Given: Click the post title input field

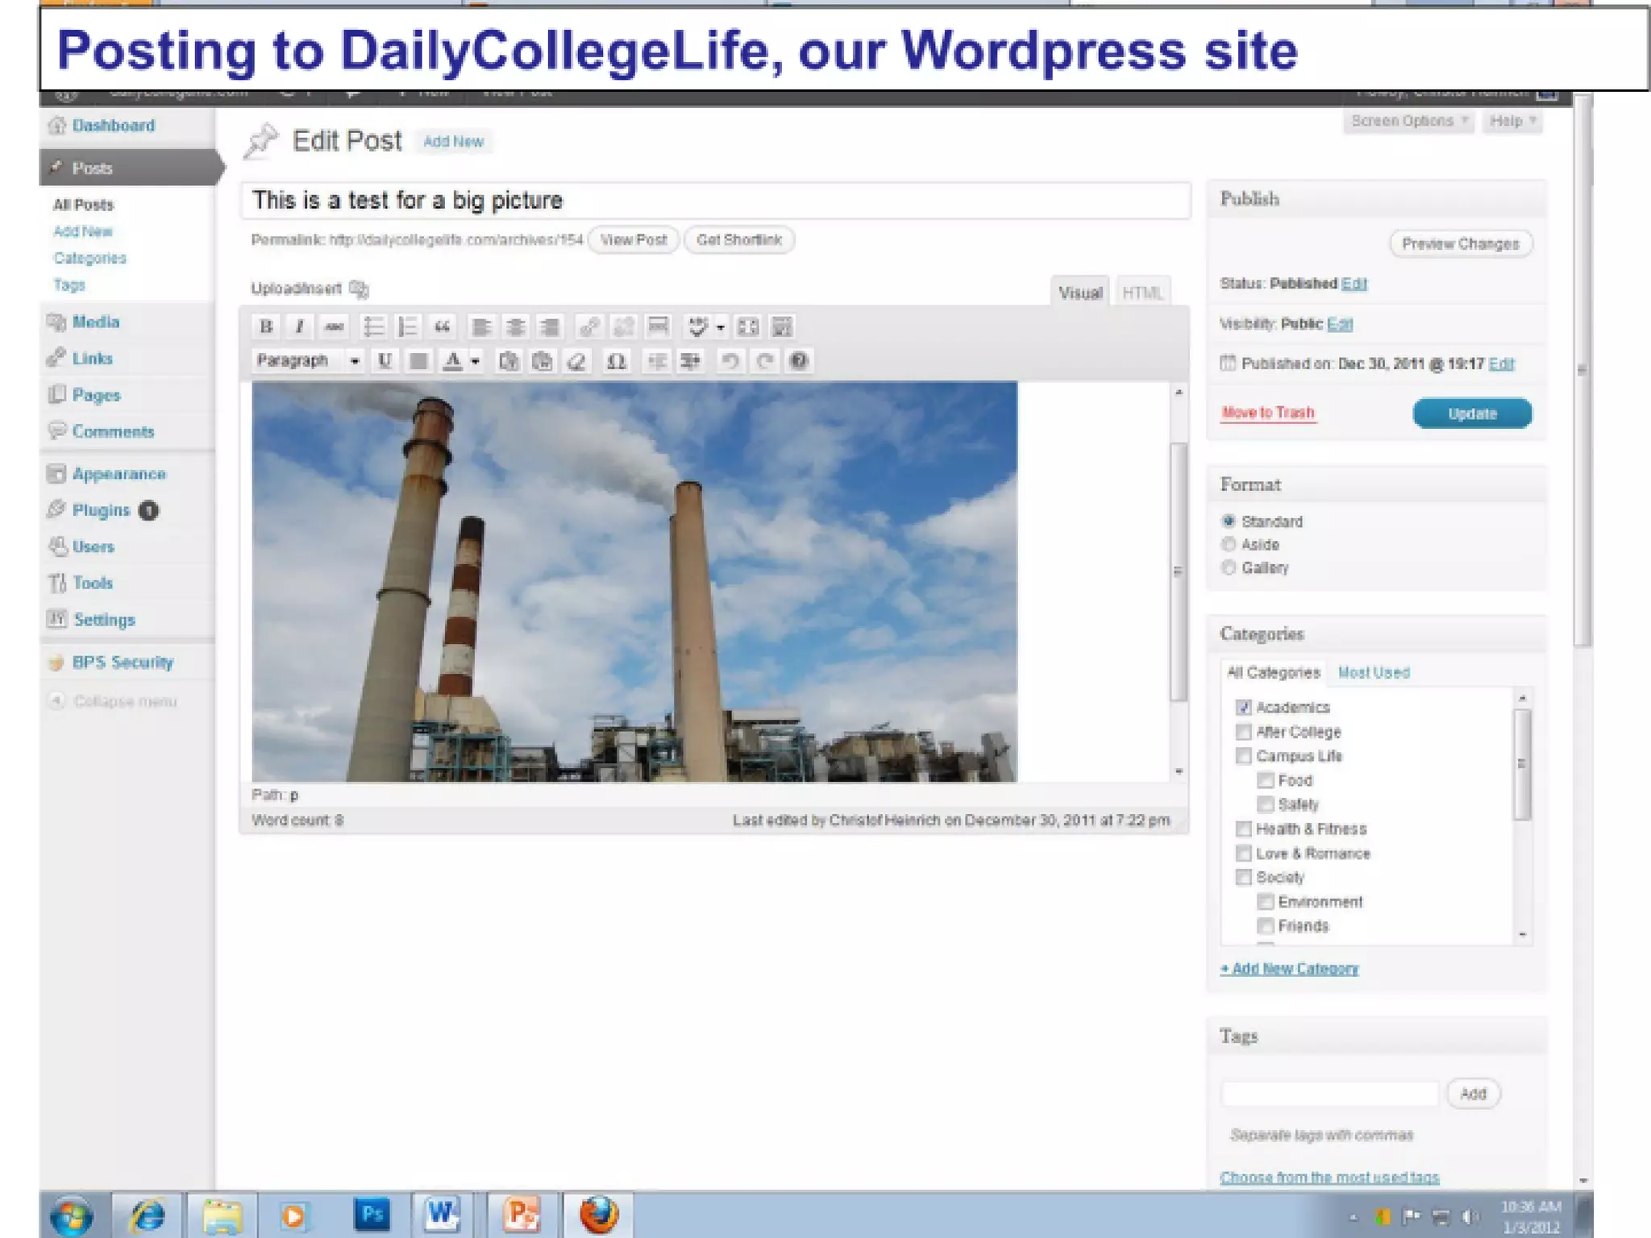Looking at the screenshot, I should tap(715, 200).
